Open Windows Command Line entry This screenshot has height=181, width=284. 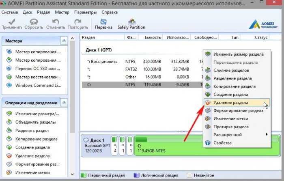pos(33,85)
